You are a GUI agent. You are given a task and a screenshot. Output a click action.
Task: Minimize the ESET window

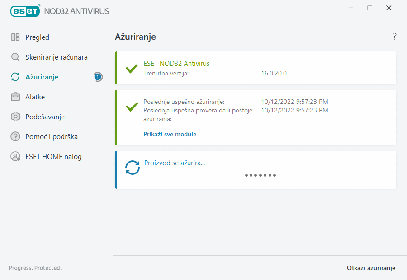click(x=351, y=8)
